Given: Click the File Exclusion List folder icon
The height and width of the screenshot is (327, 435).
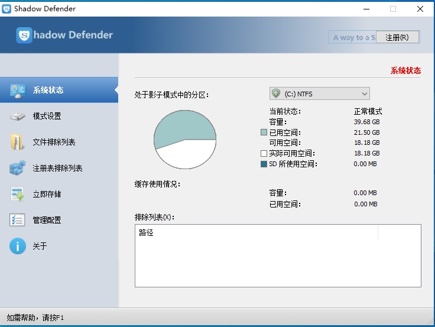Looking at the screenshot, I should (x=17, y=142).
